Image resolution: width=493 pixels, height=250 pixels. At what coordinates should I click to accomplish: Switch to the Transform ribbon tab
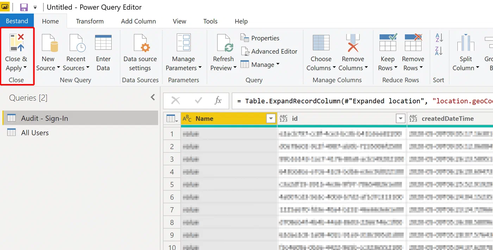pyautogui.click(x=90, y=21)
